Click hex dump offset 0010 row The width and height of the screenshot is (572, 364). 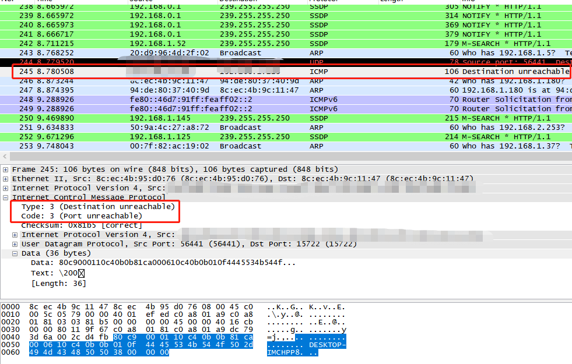173,315
